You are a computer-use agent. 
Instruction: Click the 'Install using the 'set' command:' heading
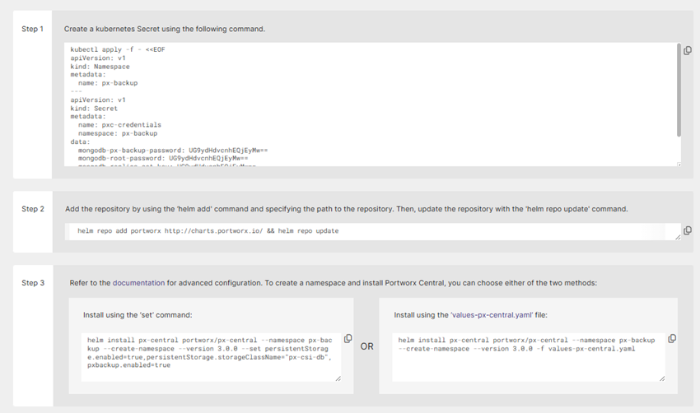pyautogui.click(x=138, y=315)
